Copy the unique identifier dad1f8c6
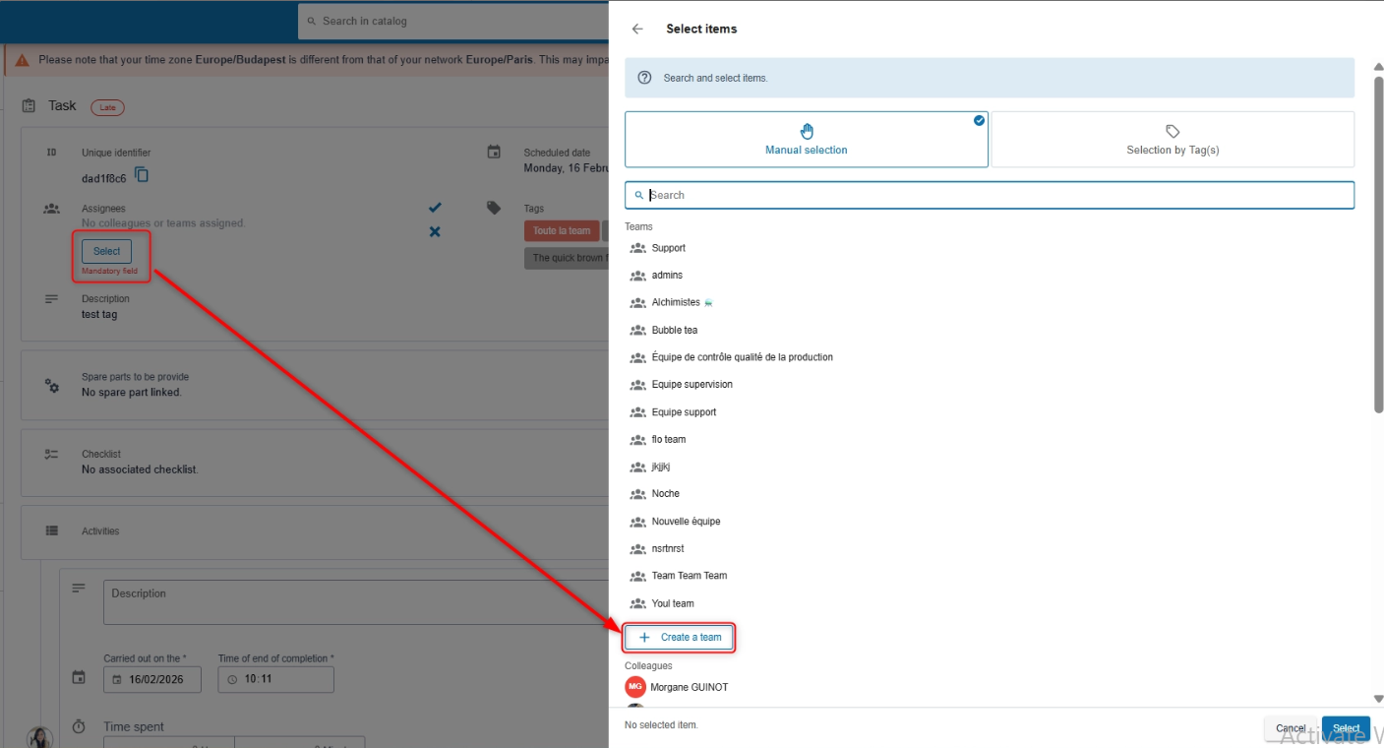 142,175
